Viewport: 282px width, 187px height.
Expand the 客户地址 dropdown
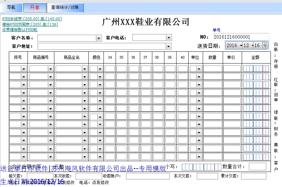click(x=168, y=47)
